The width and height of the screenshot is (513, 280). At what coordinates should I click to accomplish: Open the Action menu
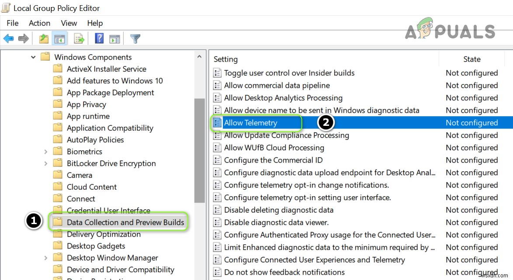coord(39,23)
